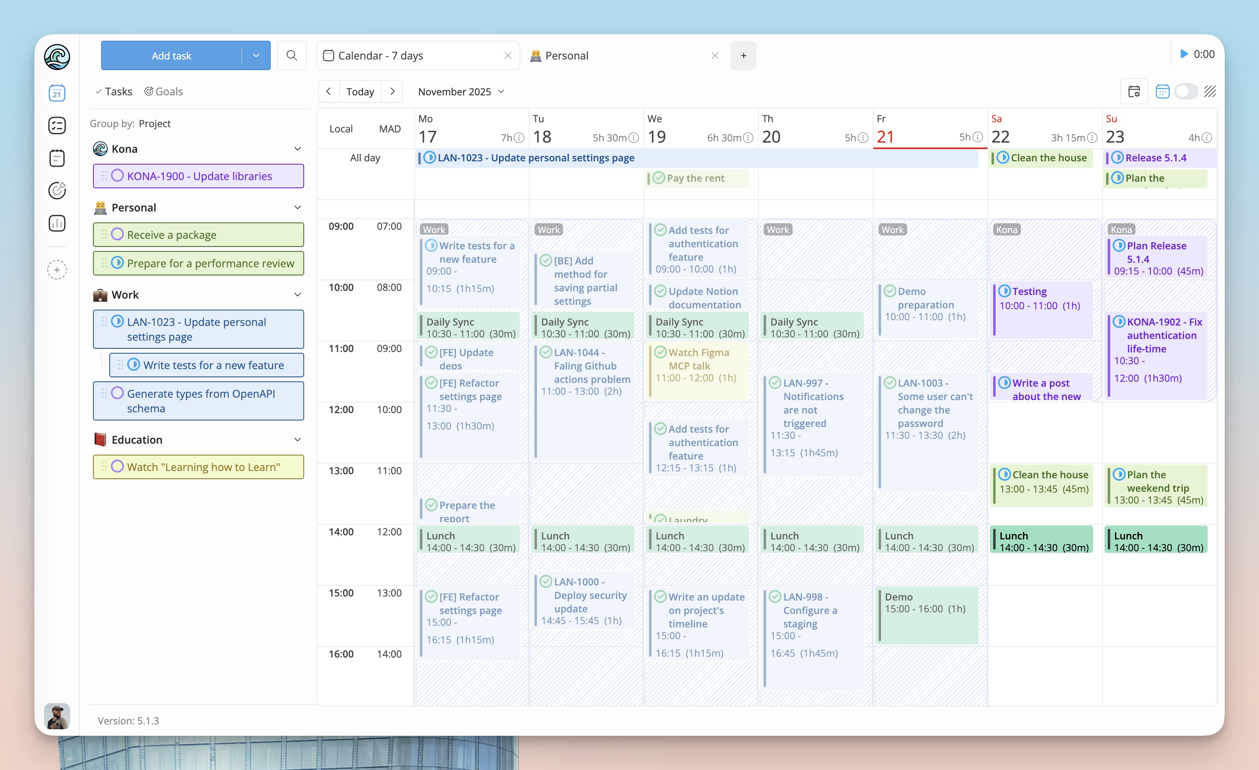Click Monday's 7h info icon

[519, 138]
